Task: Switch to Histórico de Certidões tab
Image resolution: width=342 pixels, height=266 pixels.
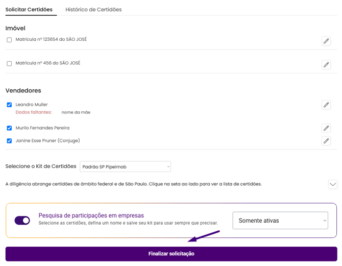Action: [93, 9]
